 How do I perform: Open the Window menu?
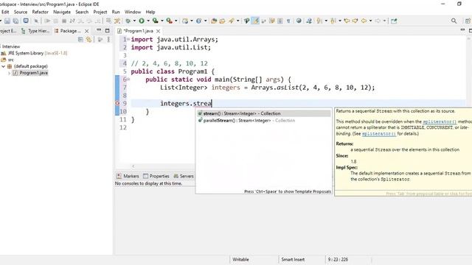click(133, 12)
